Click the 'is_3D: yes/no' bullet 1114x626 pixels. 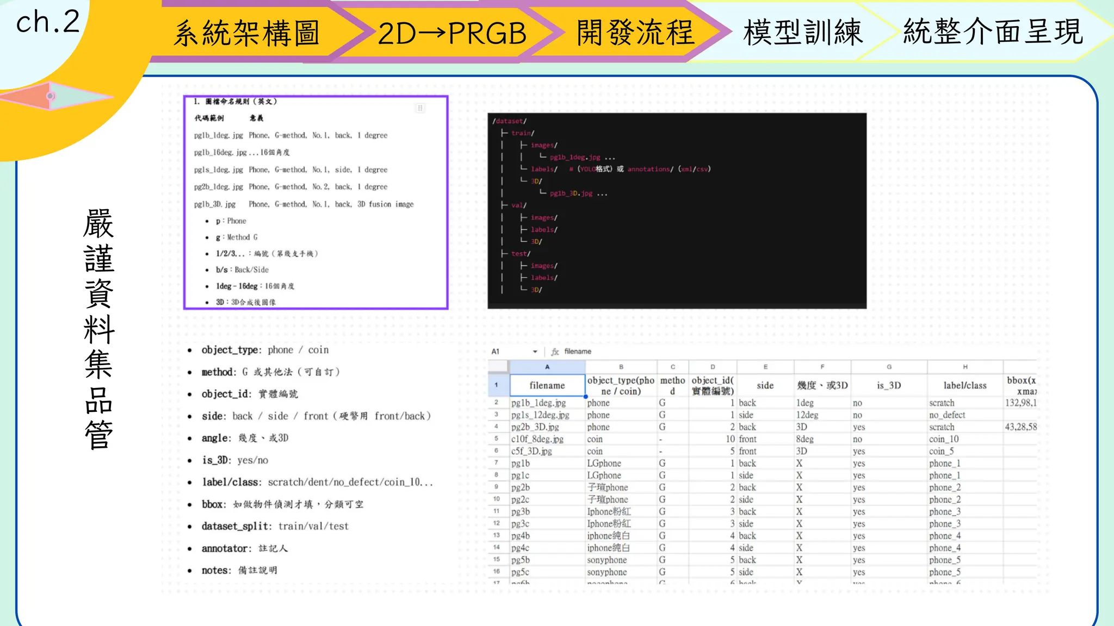pos(235,460)
